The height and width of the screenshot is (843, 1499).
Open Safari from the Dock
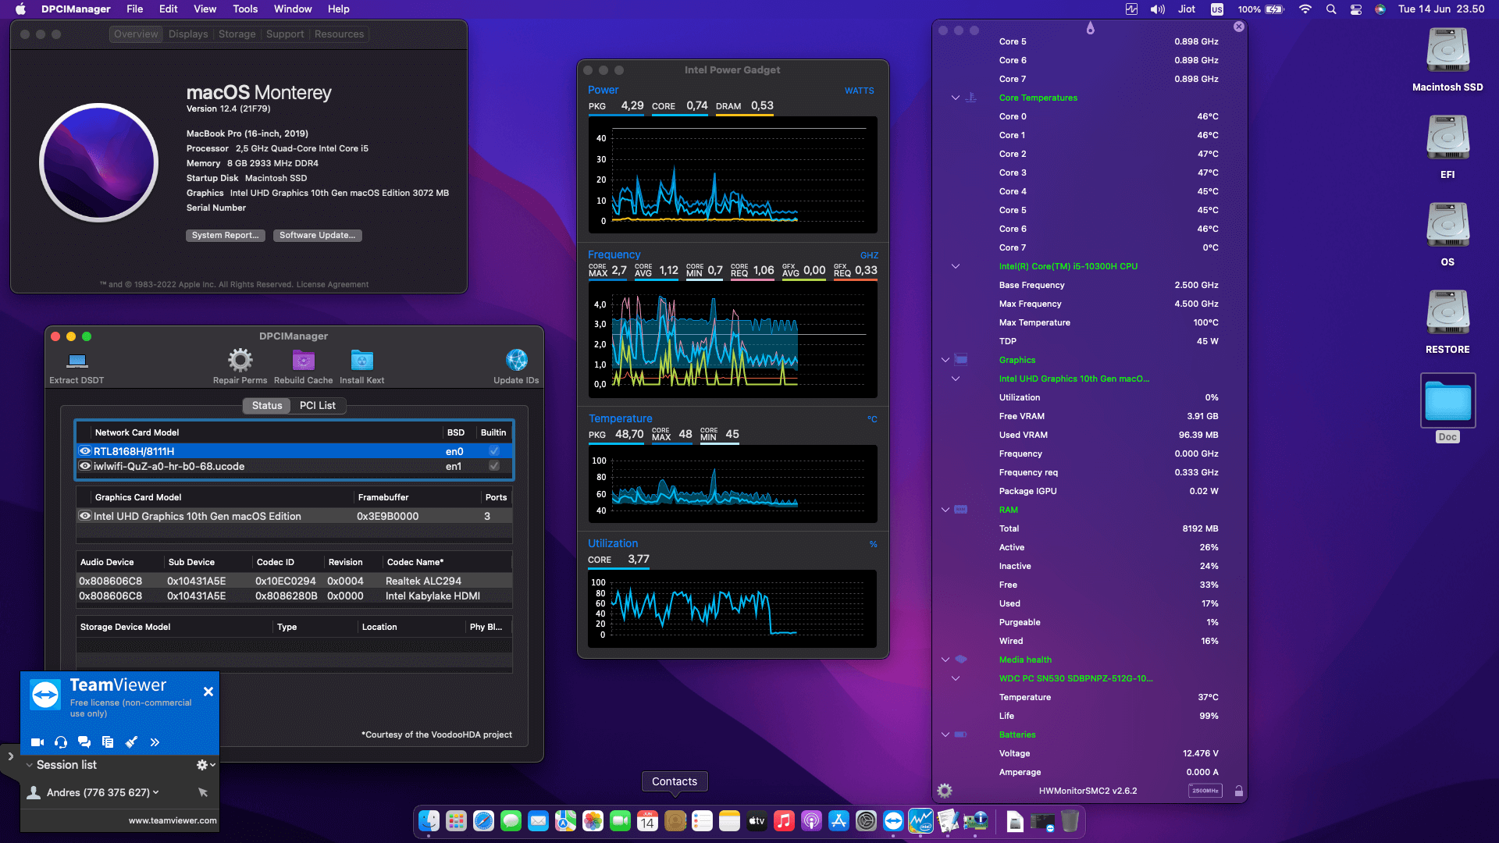(x=483, y=821)
